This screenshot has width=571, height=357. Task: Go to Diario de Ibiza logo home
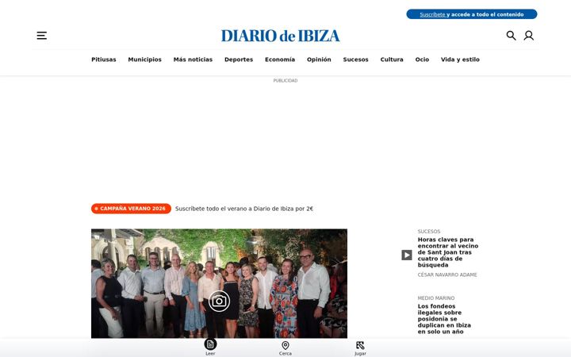pos(281,36)
